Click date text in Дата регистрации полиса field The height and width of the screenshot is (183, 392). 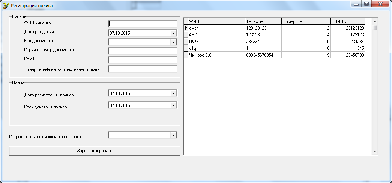(120, 93)
